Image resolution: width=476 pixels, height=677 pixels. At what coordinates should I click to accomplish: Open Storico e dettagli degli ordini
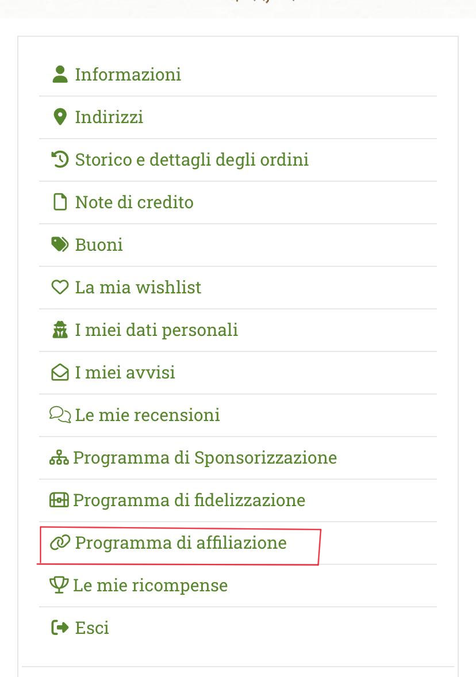[191, 159]
